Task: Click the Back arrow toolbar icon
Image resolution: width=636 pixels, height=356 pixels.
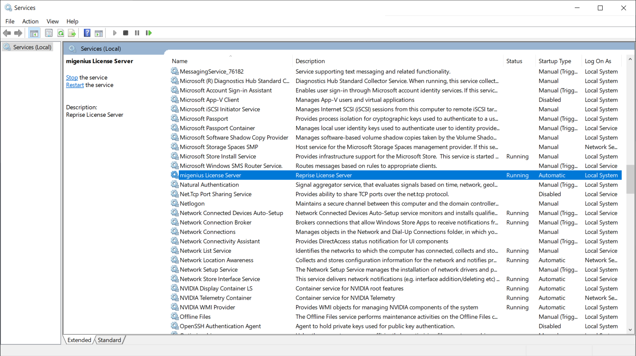Action: [7, 33]
